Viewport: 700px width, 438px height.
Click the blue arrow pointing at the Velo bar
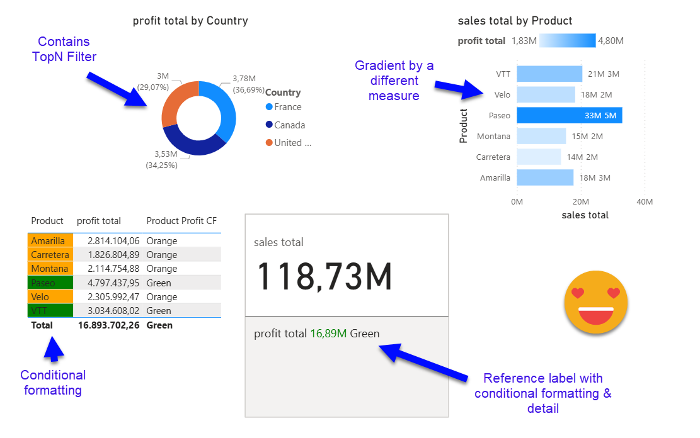point(456,89)
